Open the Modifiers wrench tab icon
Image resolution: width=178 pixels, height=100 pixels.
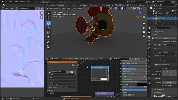149,60
